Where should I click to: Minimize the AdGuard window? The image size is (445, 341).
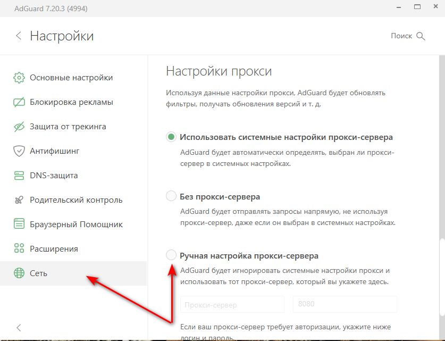click(399, 7)
